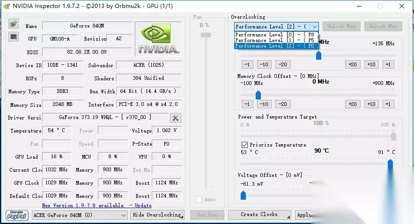
Task: Click the Device ID value 10DE - 1341
Action: point(63,65)
